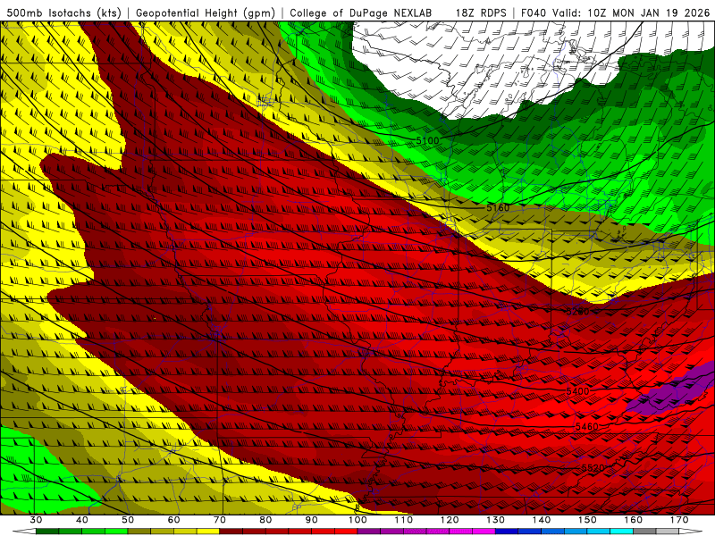Viewport: 715px width, 536px height.
Task: Click the 5520 height contour label
Action: [593, 468]
